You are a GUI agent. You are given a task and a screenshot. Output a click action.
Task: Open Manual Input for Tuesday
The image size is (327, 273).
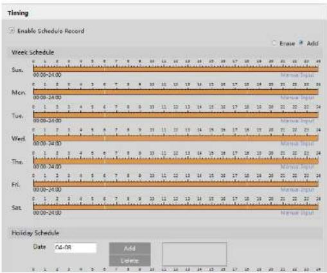297,121
